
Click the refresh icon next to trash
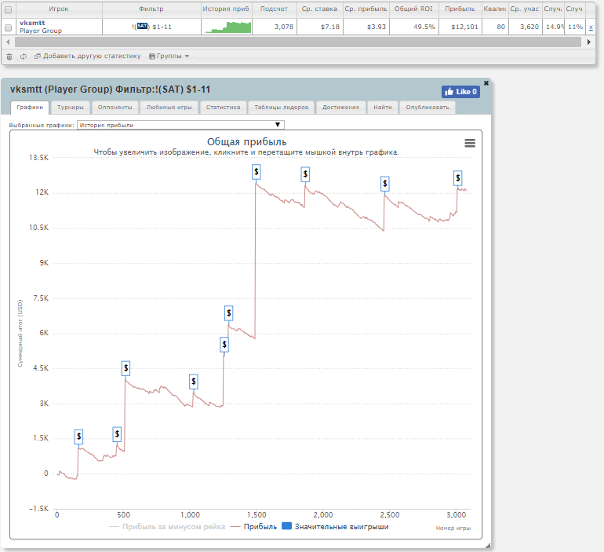tap(23, 57)
